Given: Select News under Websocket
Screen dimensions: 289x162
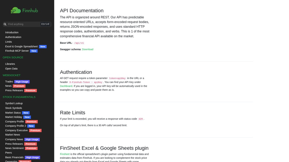Looking at the screenshot, I should pyautogui.click(x=8, y=86).
